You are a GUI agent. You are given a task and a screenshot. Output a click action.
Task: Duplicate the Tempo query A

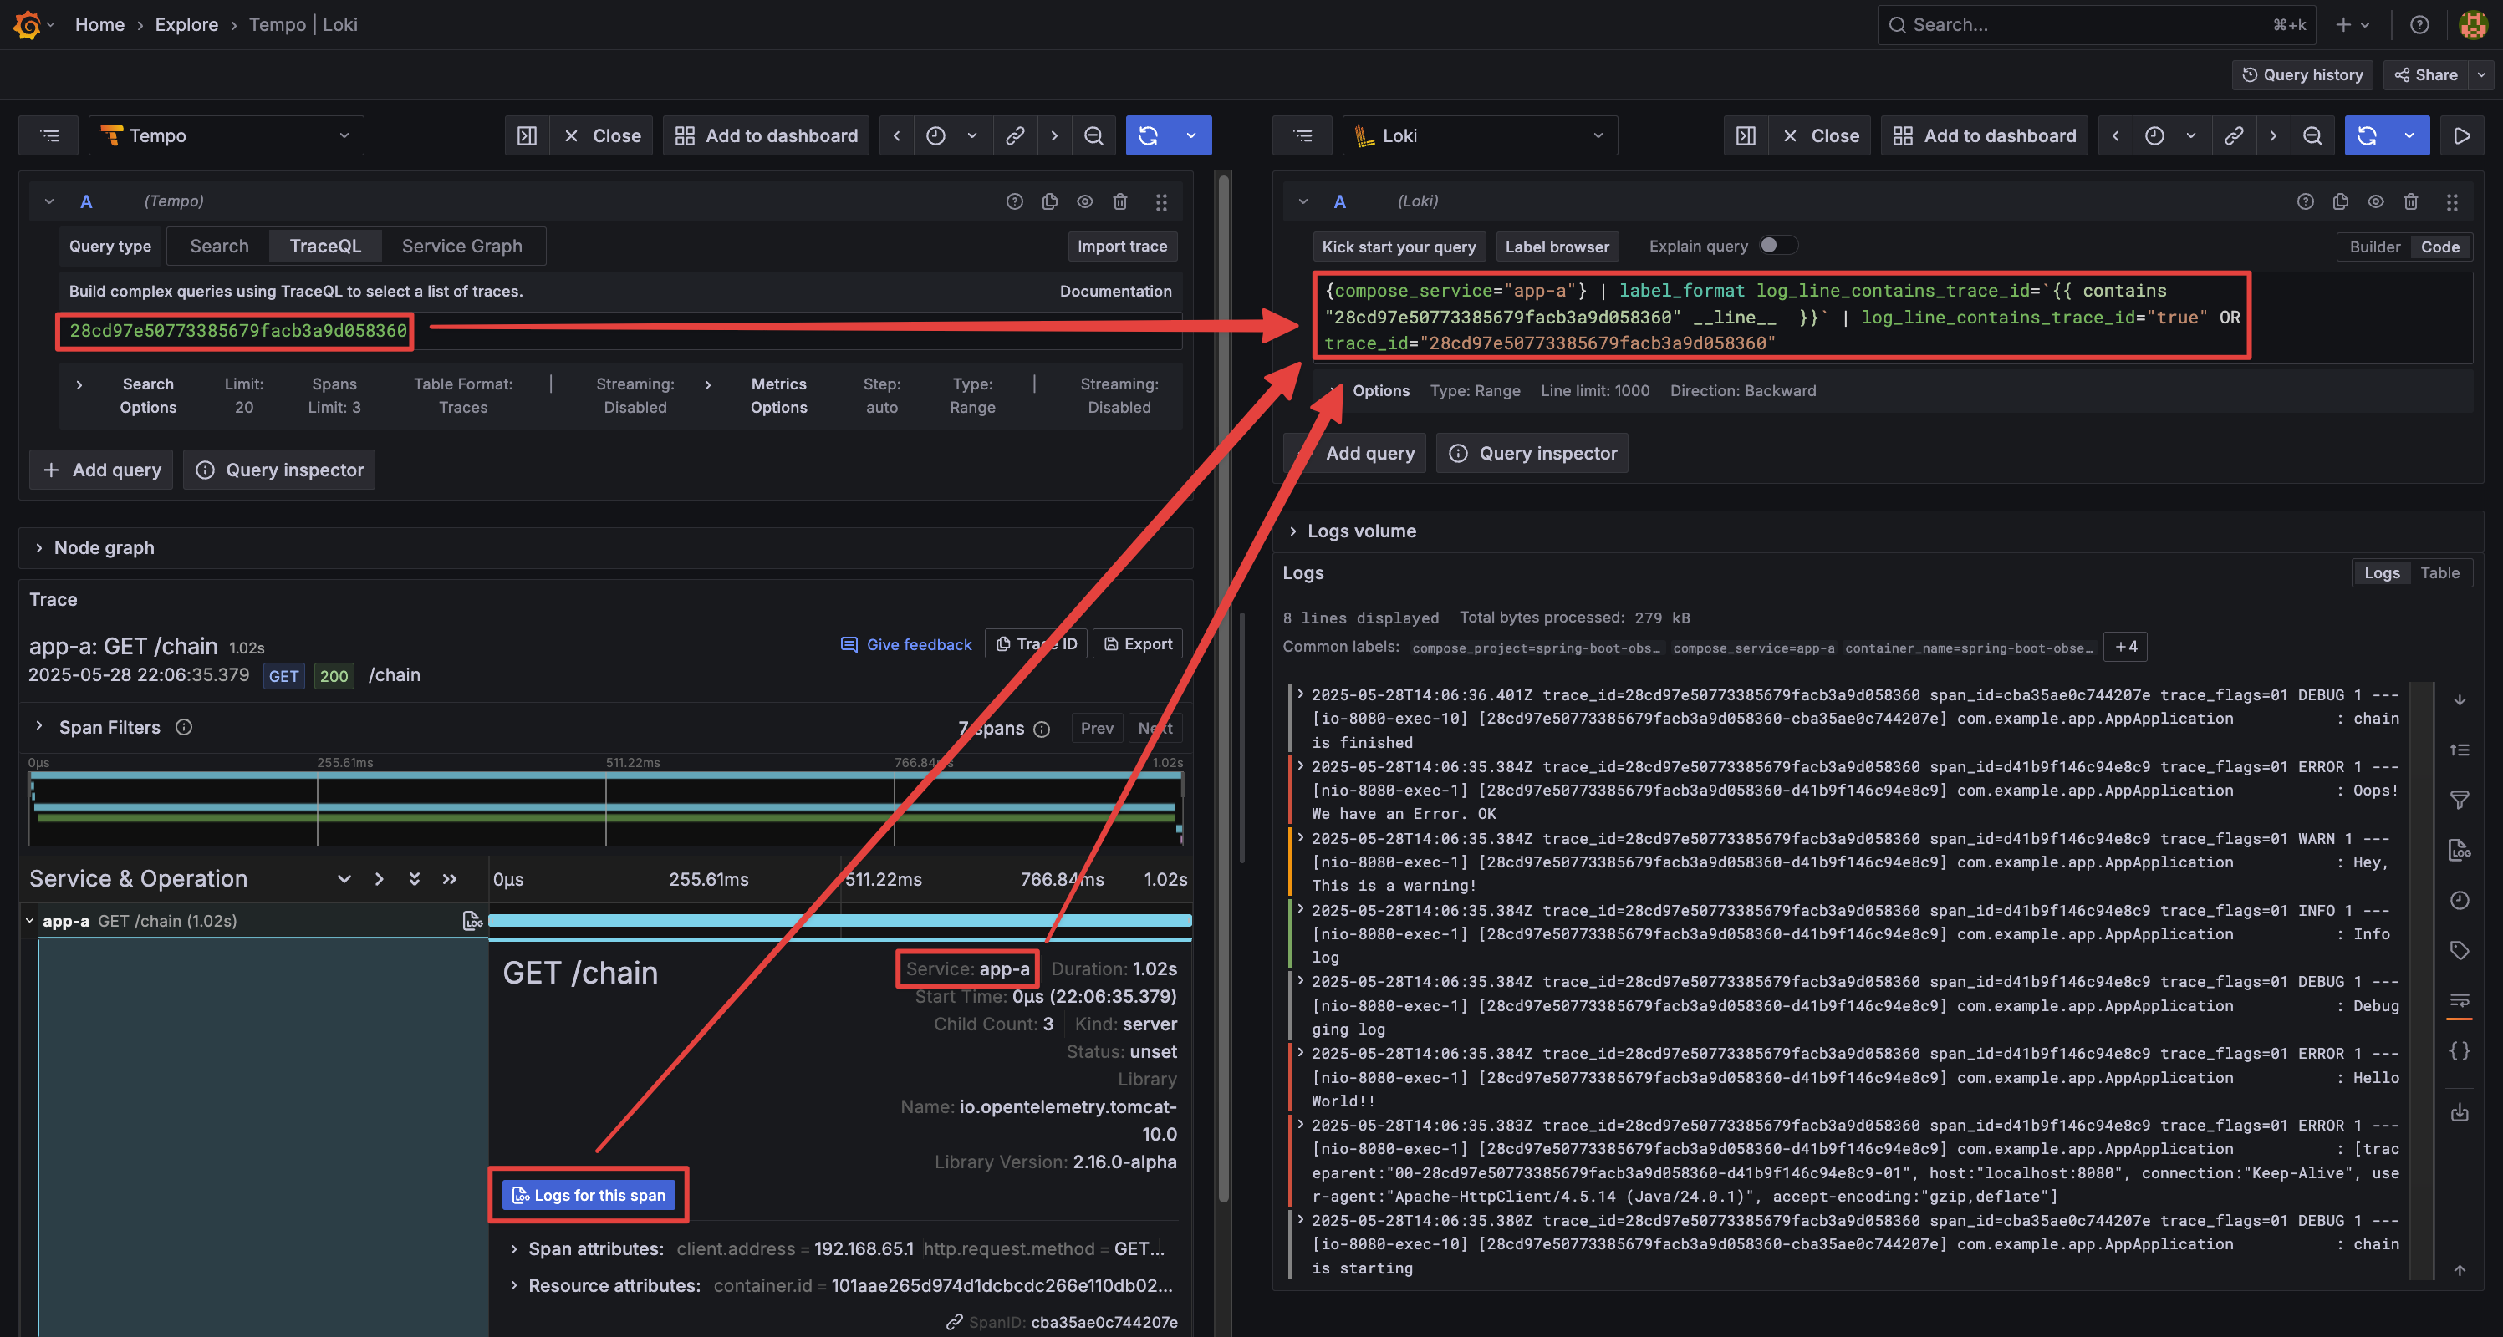pyautogui.click(x=1049, y=201)
